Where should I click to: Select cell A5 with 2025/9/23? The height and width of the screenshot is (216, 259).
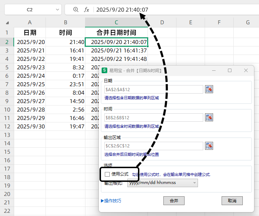point(31,68)
